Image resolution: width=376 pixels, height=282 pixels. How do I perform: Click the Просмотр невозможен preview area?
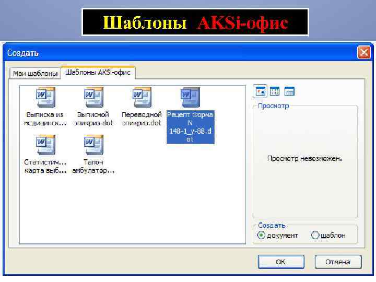pos(305,161)
